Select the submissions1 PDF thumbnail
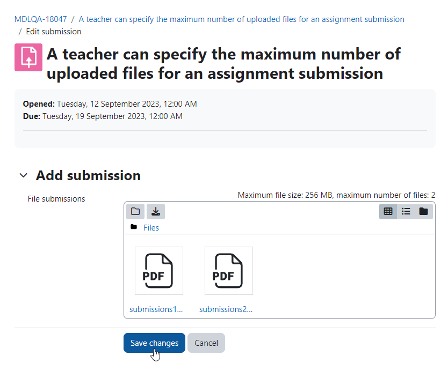The image size is (448, 371). 159,271
